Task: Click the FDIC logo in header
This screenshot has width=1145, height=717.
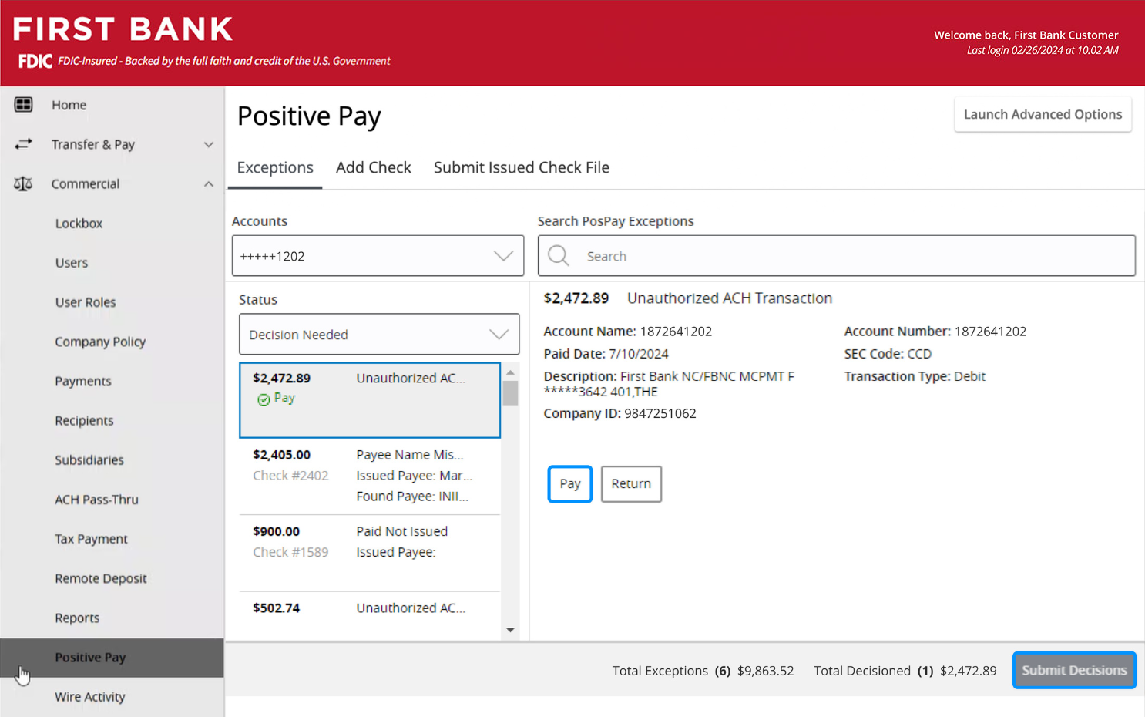Action: 35,61
